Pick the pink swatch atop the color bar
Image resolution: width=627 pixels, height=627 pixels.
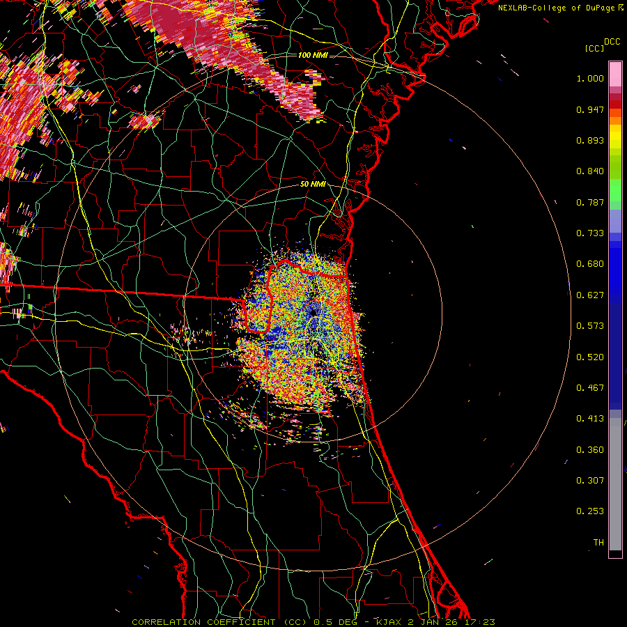(615, 74)
